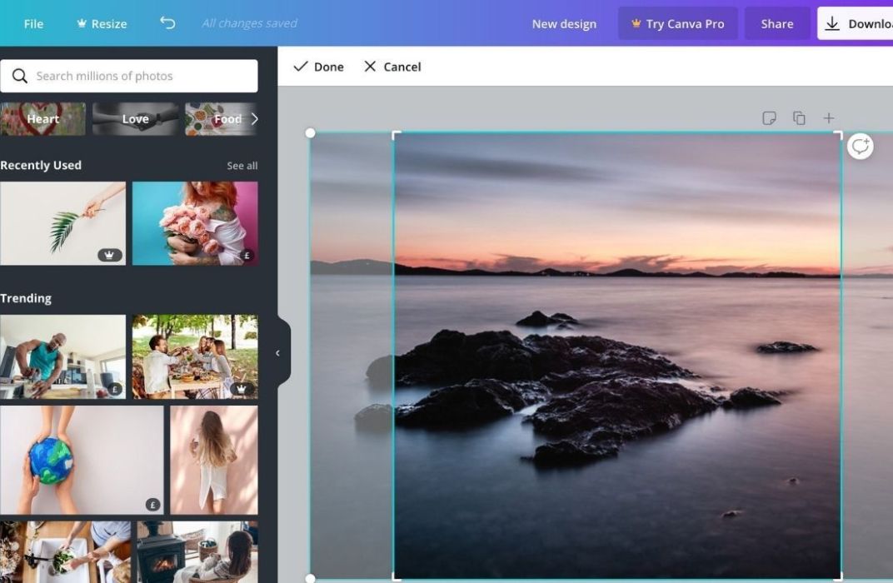Undo the last change
893x583 pixels.
pyautogui.click(x=167, y=23)
